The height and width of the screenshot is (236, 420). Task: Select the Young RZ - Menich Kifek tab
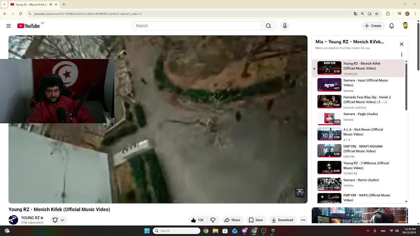pos(31,5)
